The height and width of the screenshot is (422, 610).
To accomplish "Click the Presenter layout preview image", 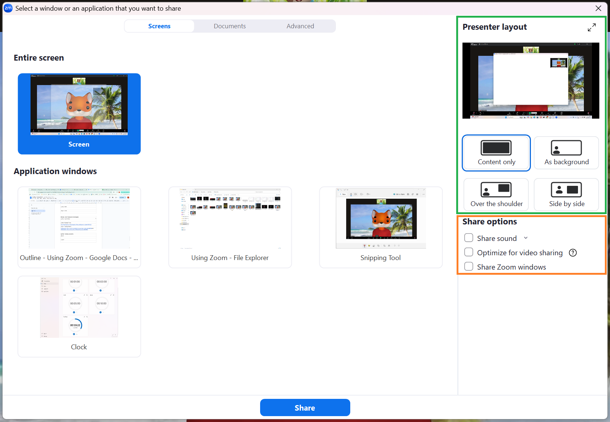I will [x=531, y=80].
